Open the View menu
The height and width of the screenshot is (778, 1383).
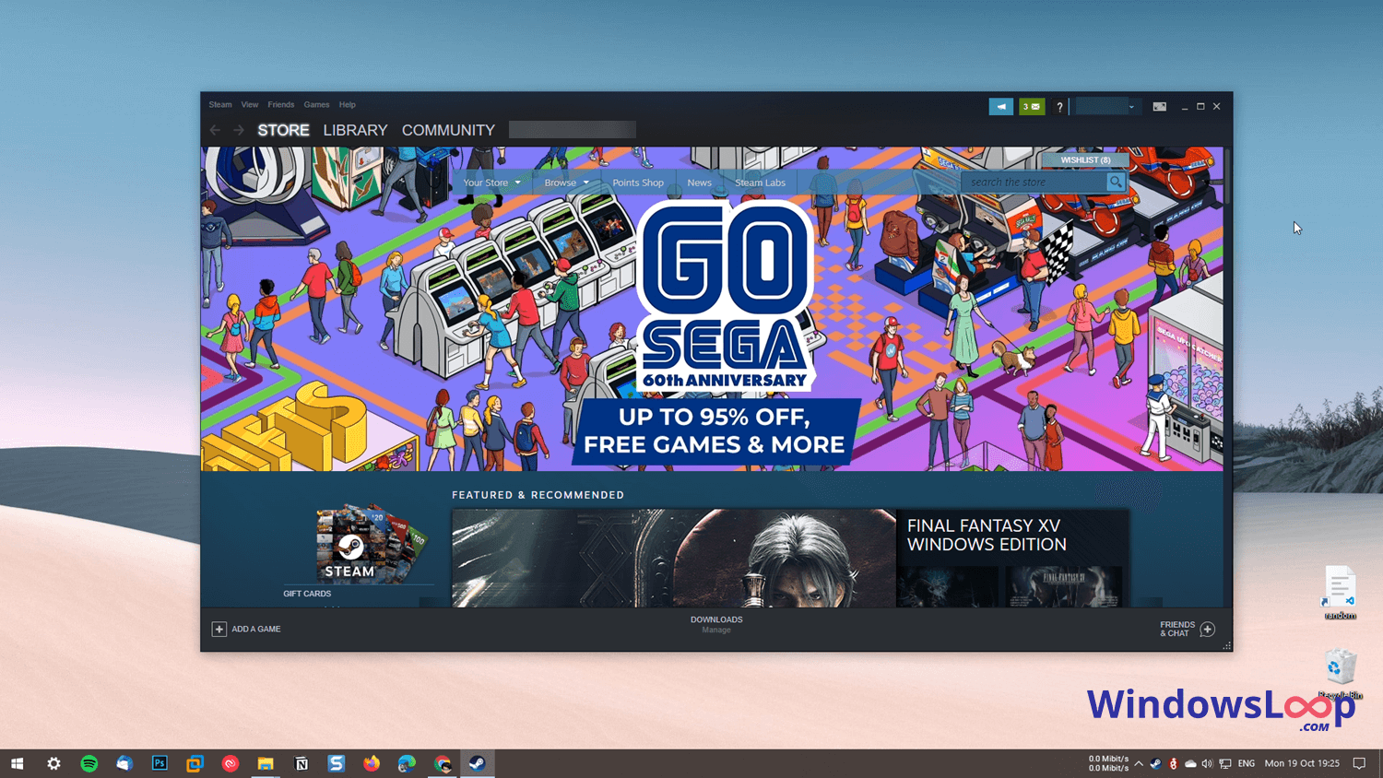[x=250, y=105]
